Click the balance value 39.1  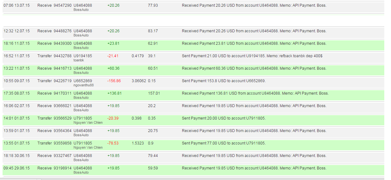click(152, 56)
